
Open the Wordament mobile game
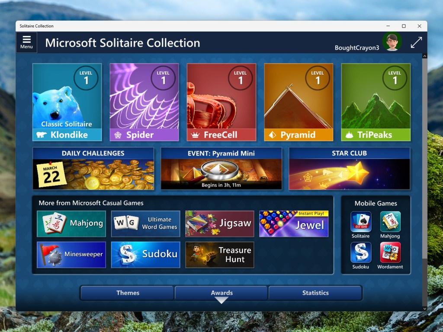[x=390, y=253]
